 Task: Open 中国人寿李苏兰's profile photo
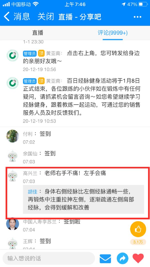[x=12, y=224]
